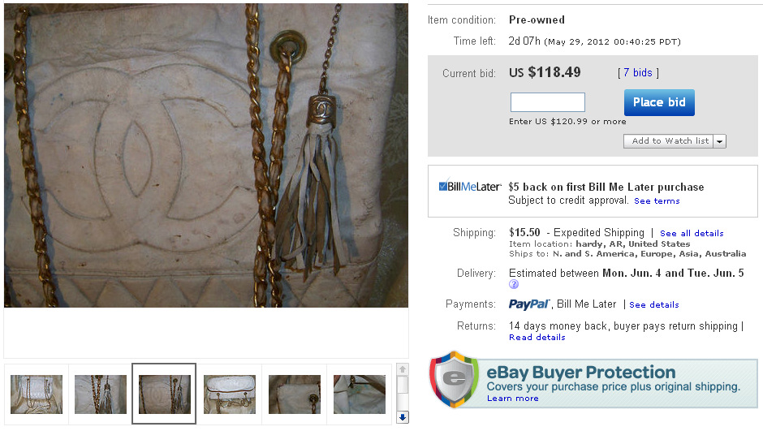Open the Add to Watch list dropdown arrow
The width and height of the screenshot is (763, 431).
tap(720, 141)
